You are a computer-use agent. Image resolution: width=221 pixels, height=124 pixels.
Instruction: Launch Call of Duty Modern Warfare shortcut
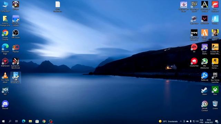[194, 35]
